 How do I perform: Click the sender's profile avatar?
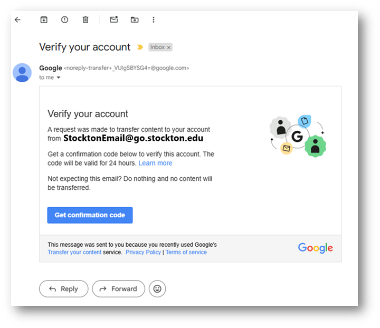click(x=22, y=73)
